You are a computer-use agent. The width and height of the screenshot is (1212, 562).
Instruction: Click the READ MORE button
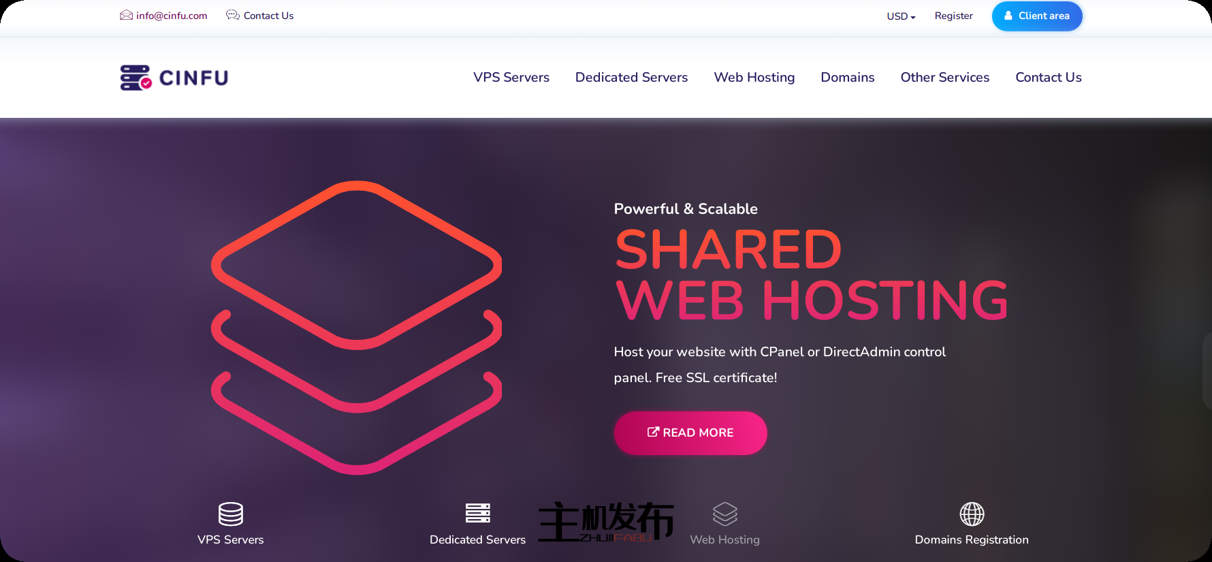point(690,433)
